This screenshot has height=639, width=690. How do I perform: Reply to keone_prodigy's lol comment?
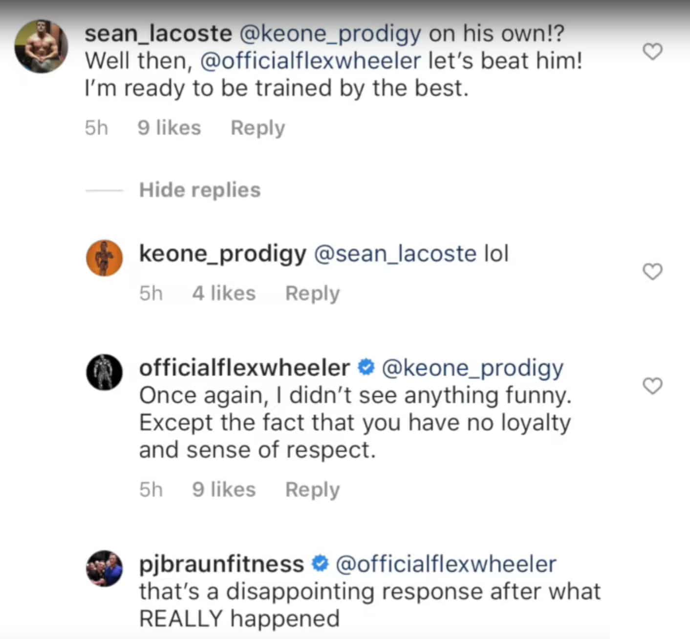(x=312, y=293)
